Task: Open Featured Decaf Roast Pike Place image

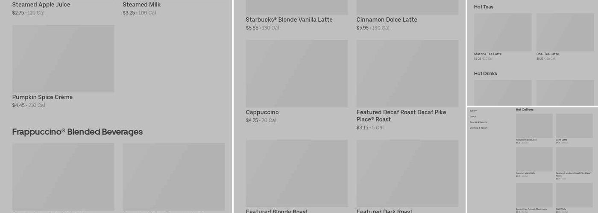Action: pos(407,73)
